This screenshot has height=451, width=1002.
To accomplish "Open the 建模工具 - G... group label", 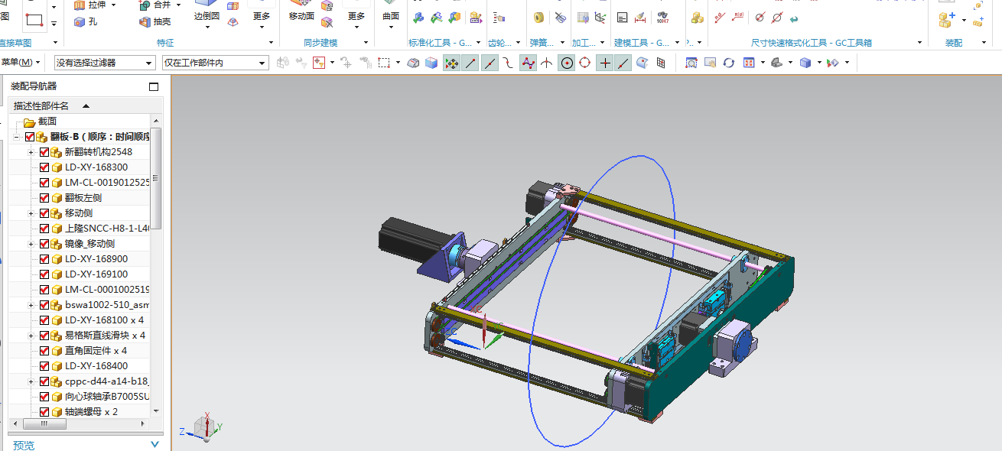I will pos(641,43).
